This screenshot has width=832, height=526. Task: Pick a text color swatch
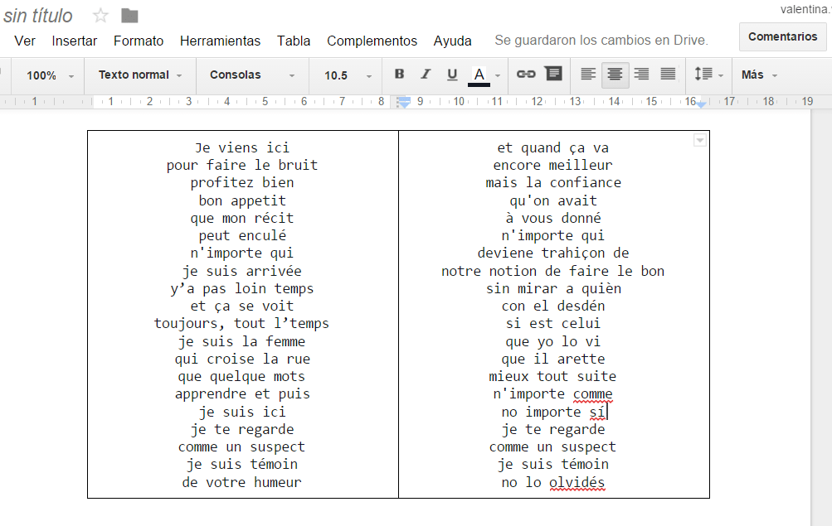pos(479,75)
